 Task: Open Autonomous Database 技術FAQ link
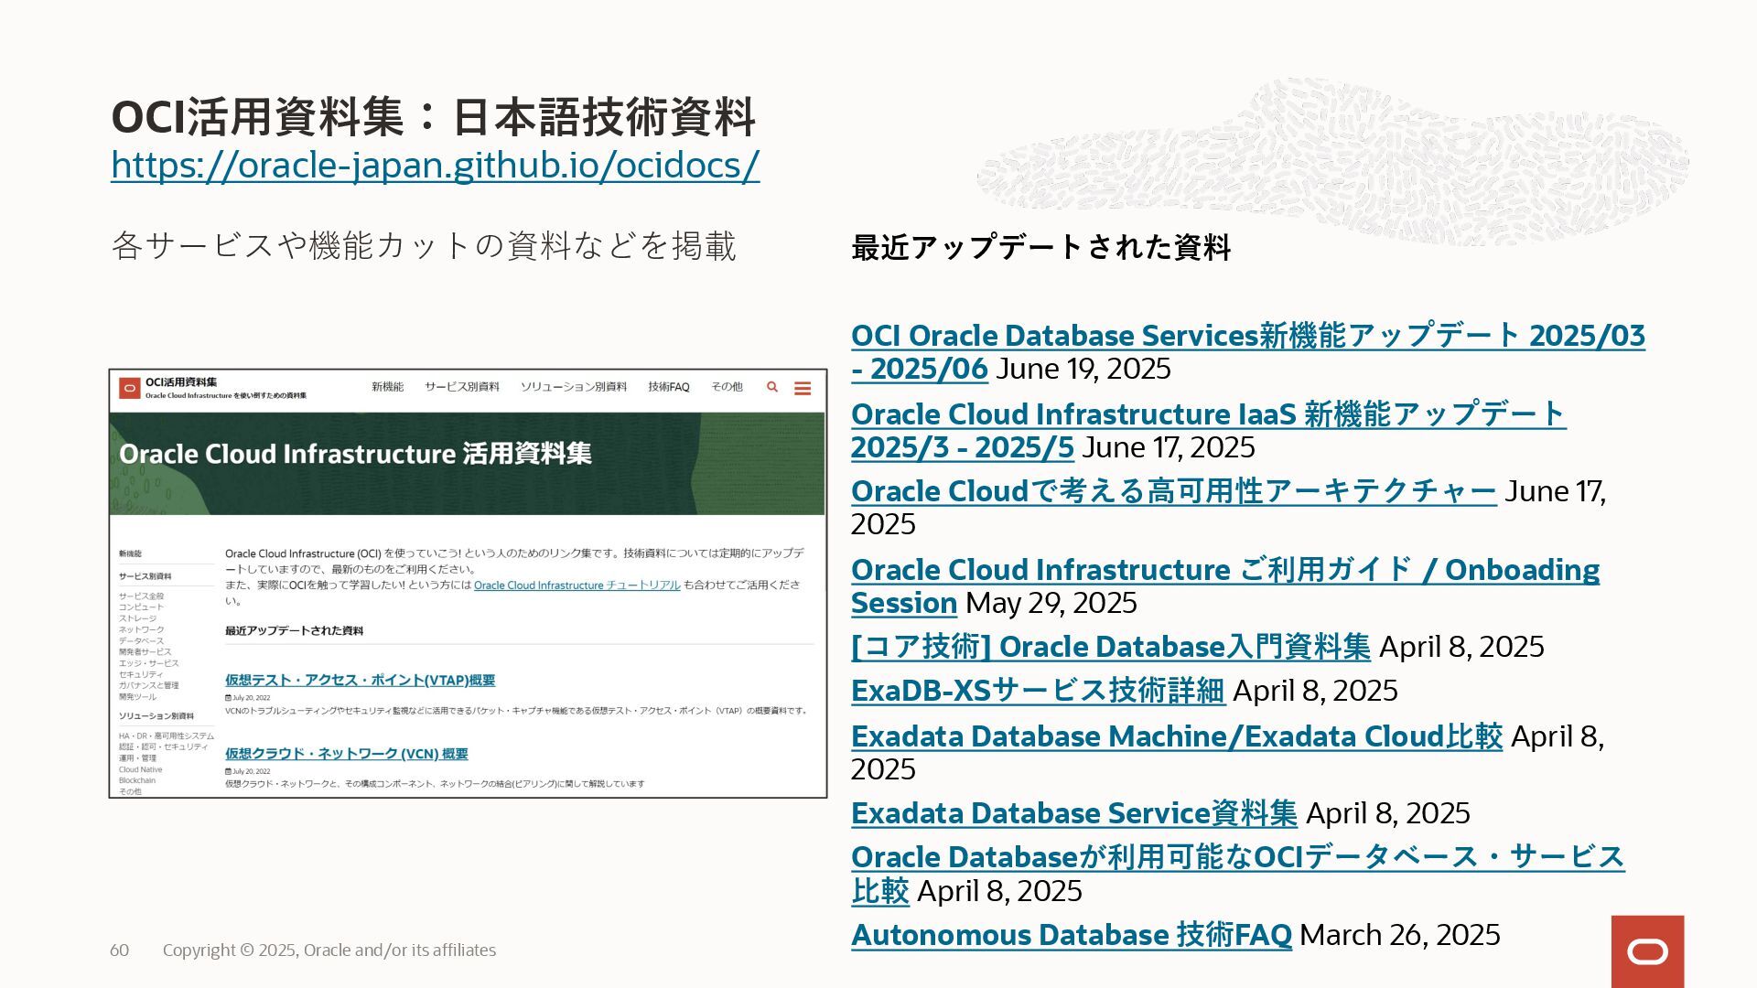coord(1072,935)
